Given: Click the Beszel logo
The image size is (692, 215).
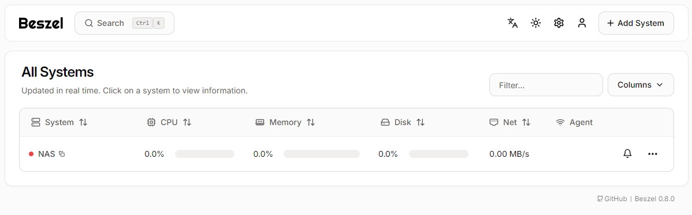Looking at the screenshot, I should click(x=41, y=23).
